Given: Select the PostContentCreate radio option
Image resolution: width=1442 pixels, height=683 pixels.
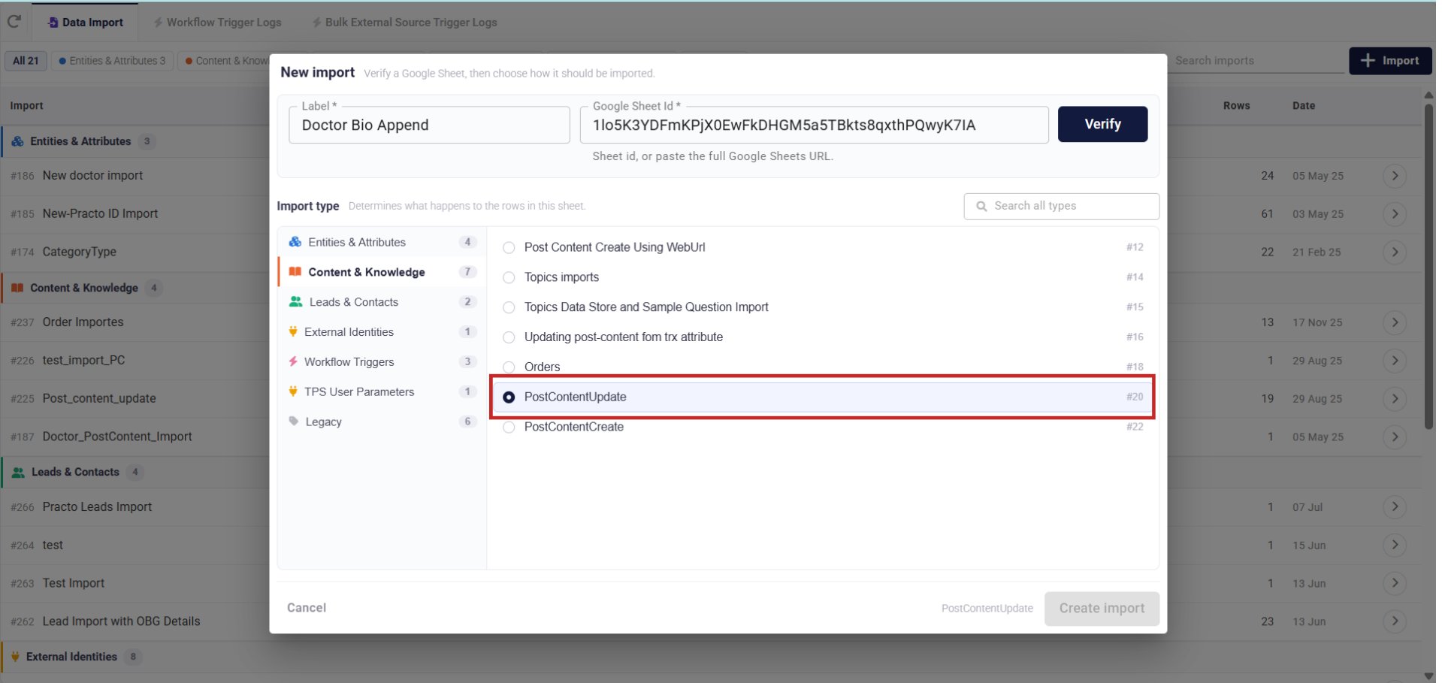Looking at the screenshot, I should click(x=509, y=427).
